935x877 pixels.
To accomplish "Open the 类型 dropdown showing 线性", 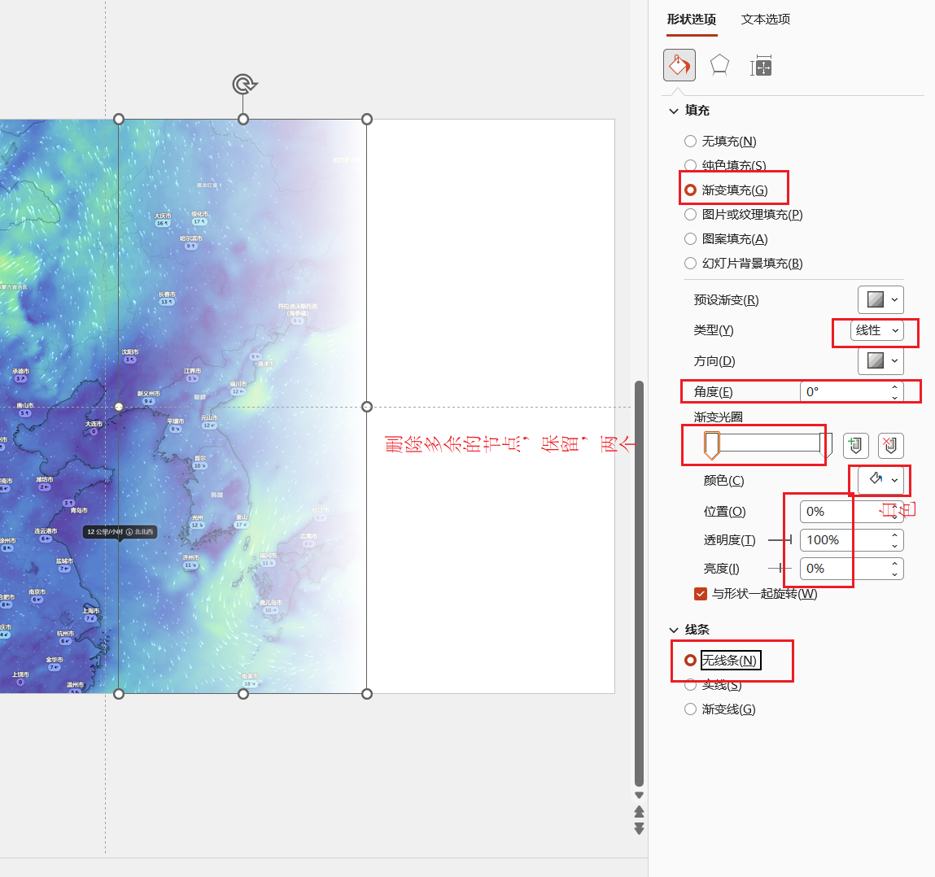I will click(x=876, y=330).
